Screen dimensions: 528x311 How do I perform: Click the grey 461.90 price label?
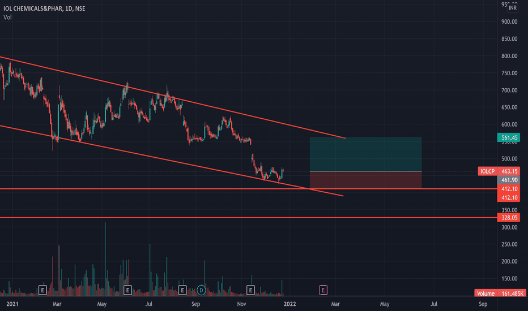click(509, 180)
